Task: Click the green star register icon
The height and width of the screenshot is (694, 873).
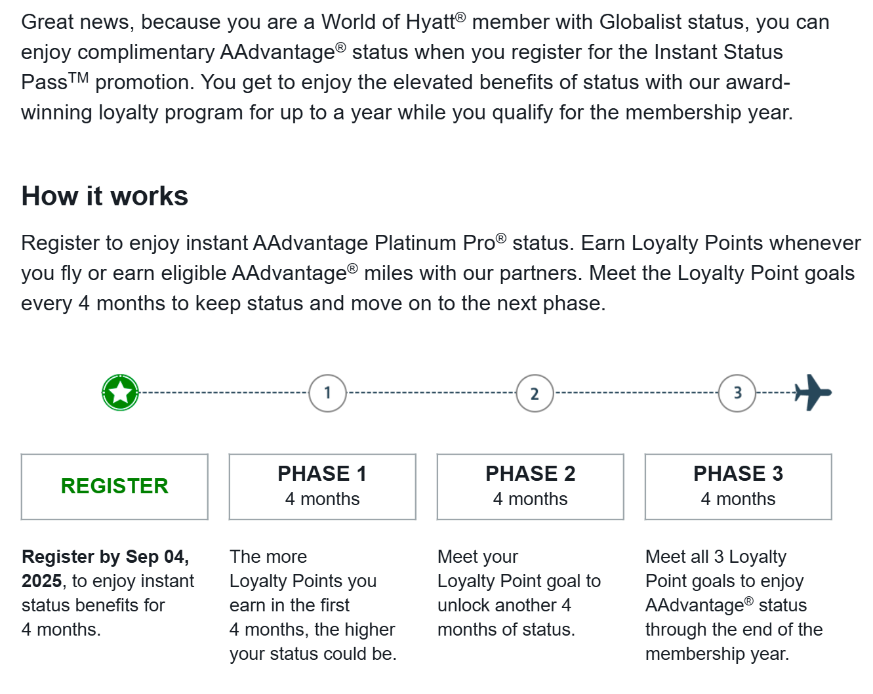Action: tap(121, 393)
